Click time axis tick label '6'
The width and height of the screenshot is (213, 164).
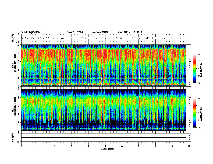[122, 146]
